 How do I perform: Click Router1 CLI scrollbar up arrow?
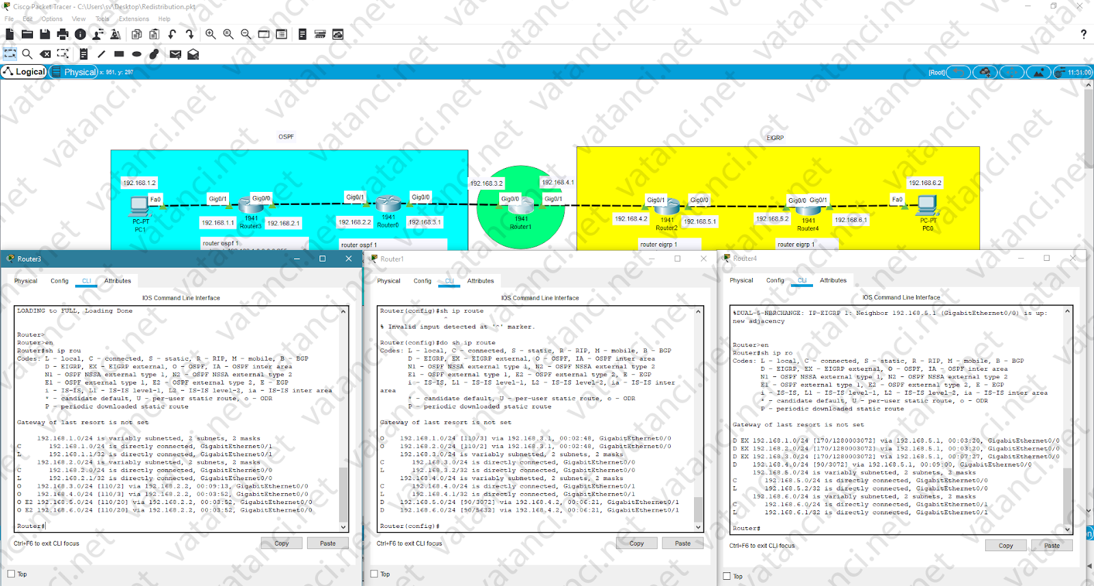[698, 311]
